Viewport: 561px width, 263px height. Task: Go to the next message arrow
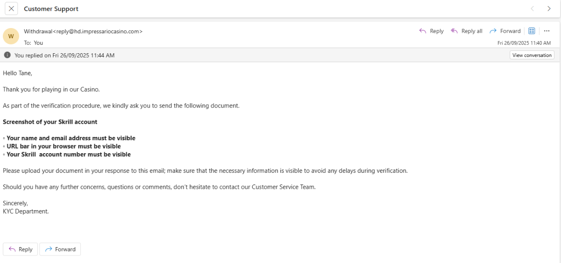[549, 8]
